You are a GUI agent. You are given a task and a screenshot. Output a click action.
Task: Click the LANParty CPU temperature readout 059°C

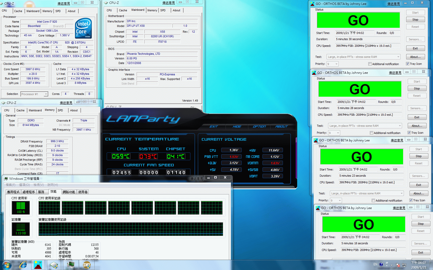121,156
